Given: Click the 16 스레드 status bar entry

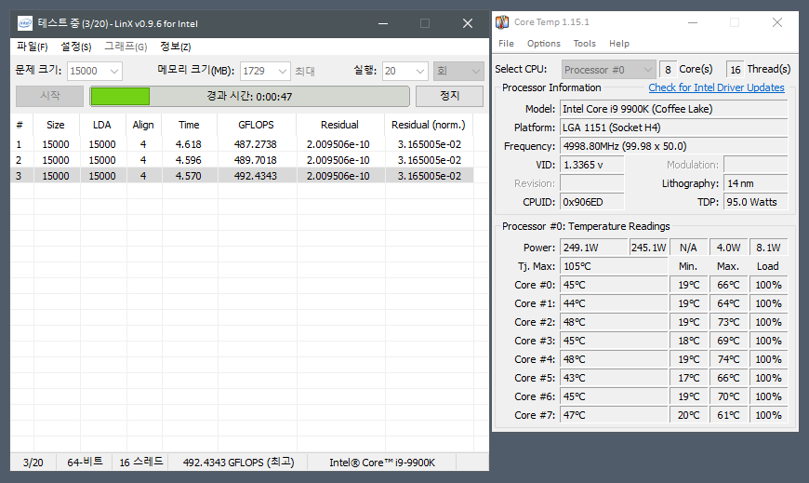Looking at the screenshot, I should point(140,463).
